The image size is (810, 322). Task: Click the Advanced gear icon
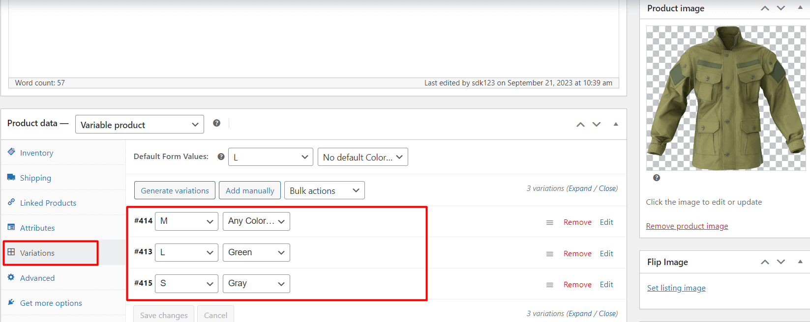pos(11,277)
